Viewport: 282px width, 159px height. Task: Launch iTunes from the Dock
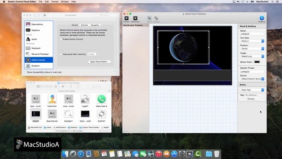(x=159, y=154)
